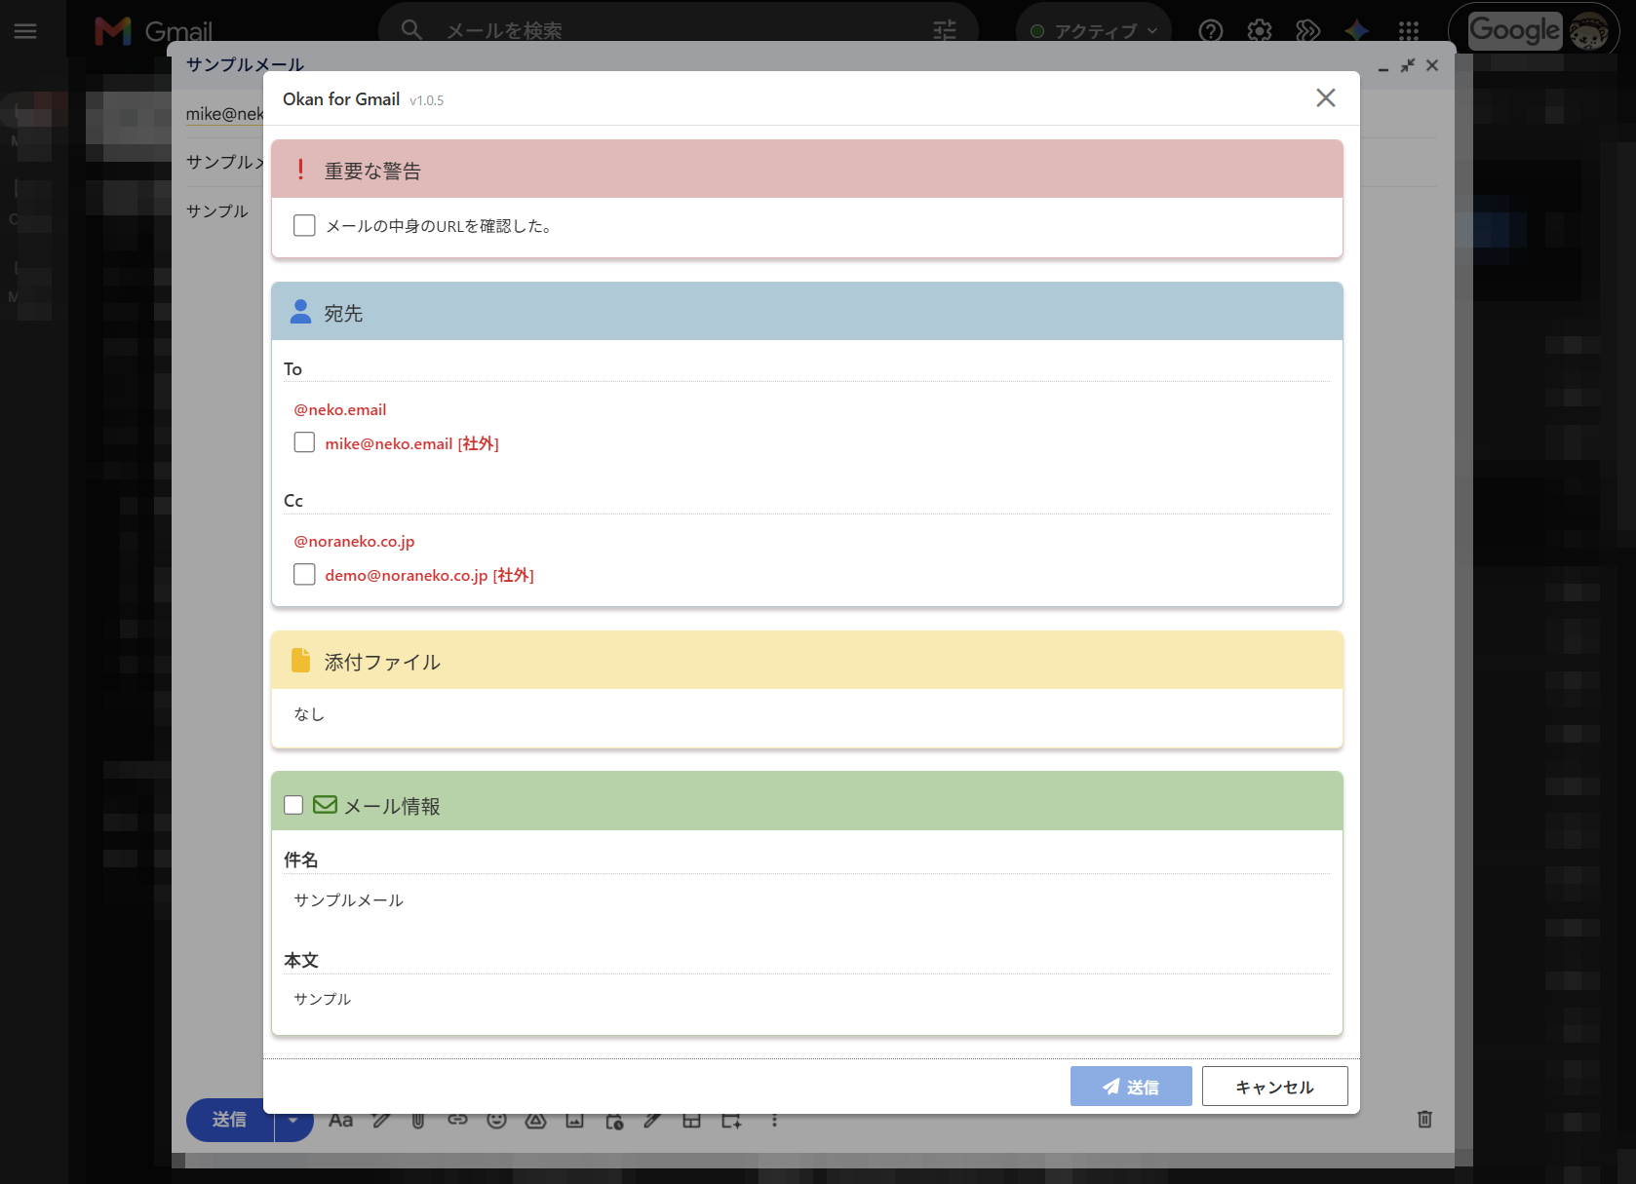Open Google account avatar
The image size is (1636, 1184).
(1589, 31)
